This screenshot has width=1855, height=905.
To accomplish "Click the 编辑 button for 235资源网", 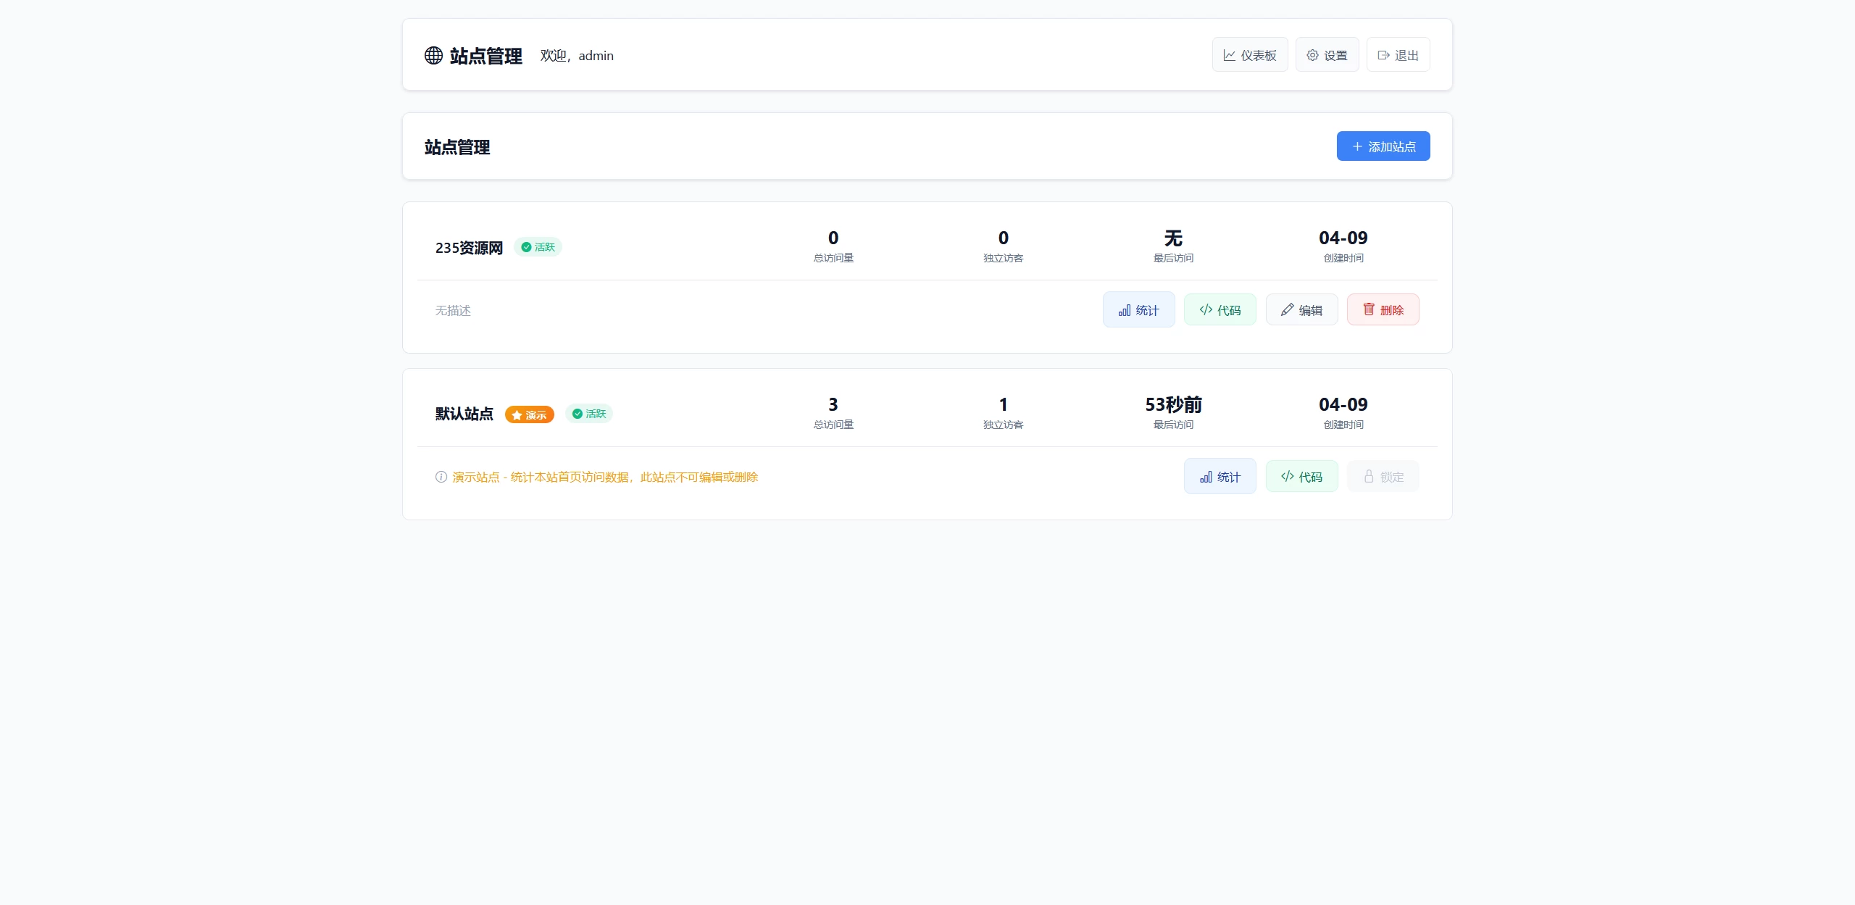I will point(1302,309).
